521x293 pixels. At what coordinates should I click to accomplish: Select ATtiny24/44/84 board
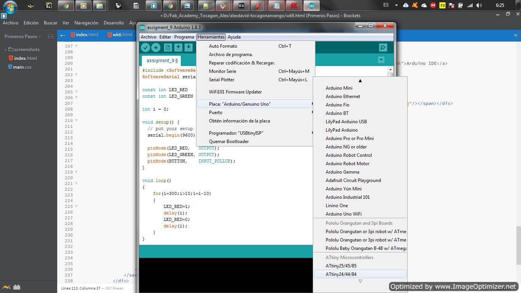click(360, 274)
